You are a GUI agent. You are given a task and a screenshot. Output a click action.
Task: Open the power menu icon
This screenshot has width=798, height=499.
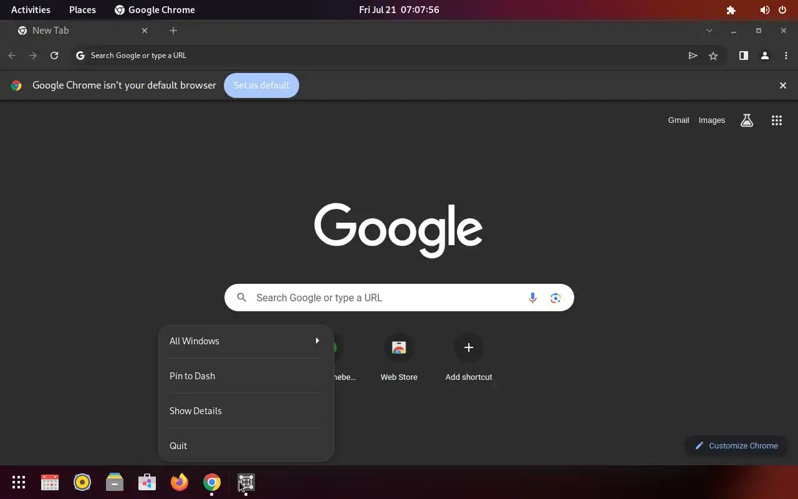(782, 10)
